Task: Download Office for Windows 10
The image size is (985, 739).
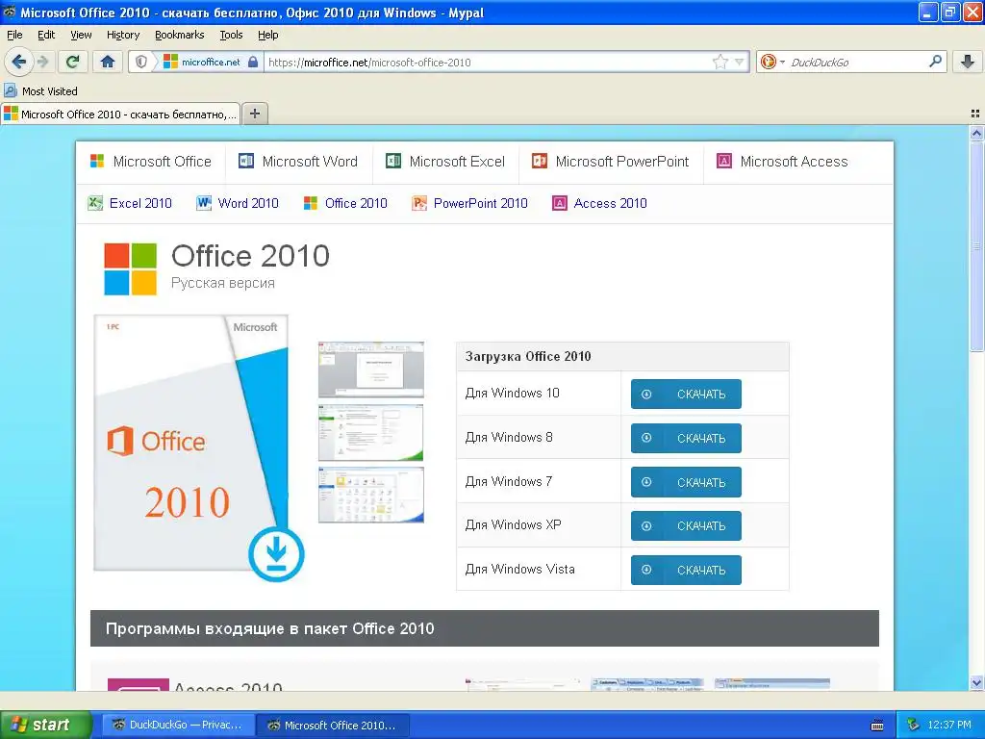Action: [686, 394]
